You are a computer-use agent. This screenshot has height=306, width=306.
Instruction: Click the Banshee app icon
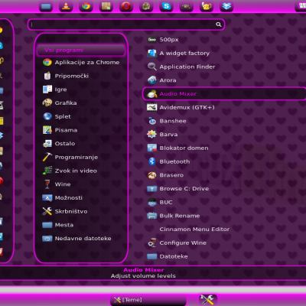click(x=152, y=121)
